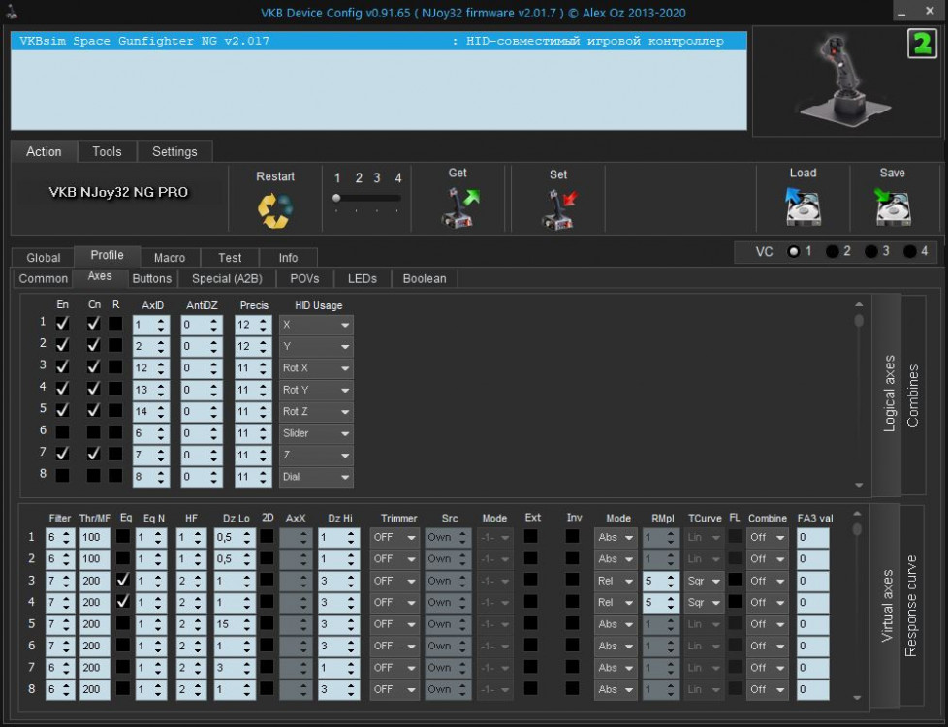The width and height of the screenshot is (948, 727).
Task: Select VC radio button 3
Action: coord(871,251)
